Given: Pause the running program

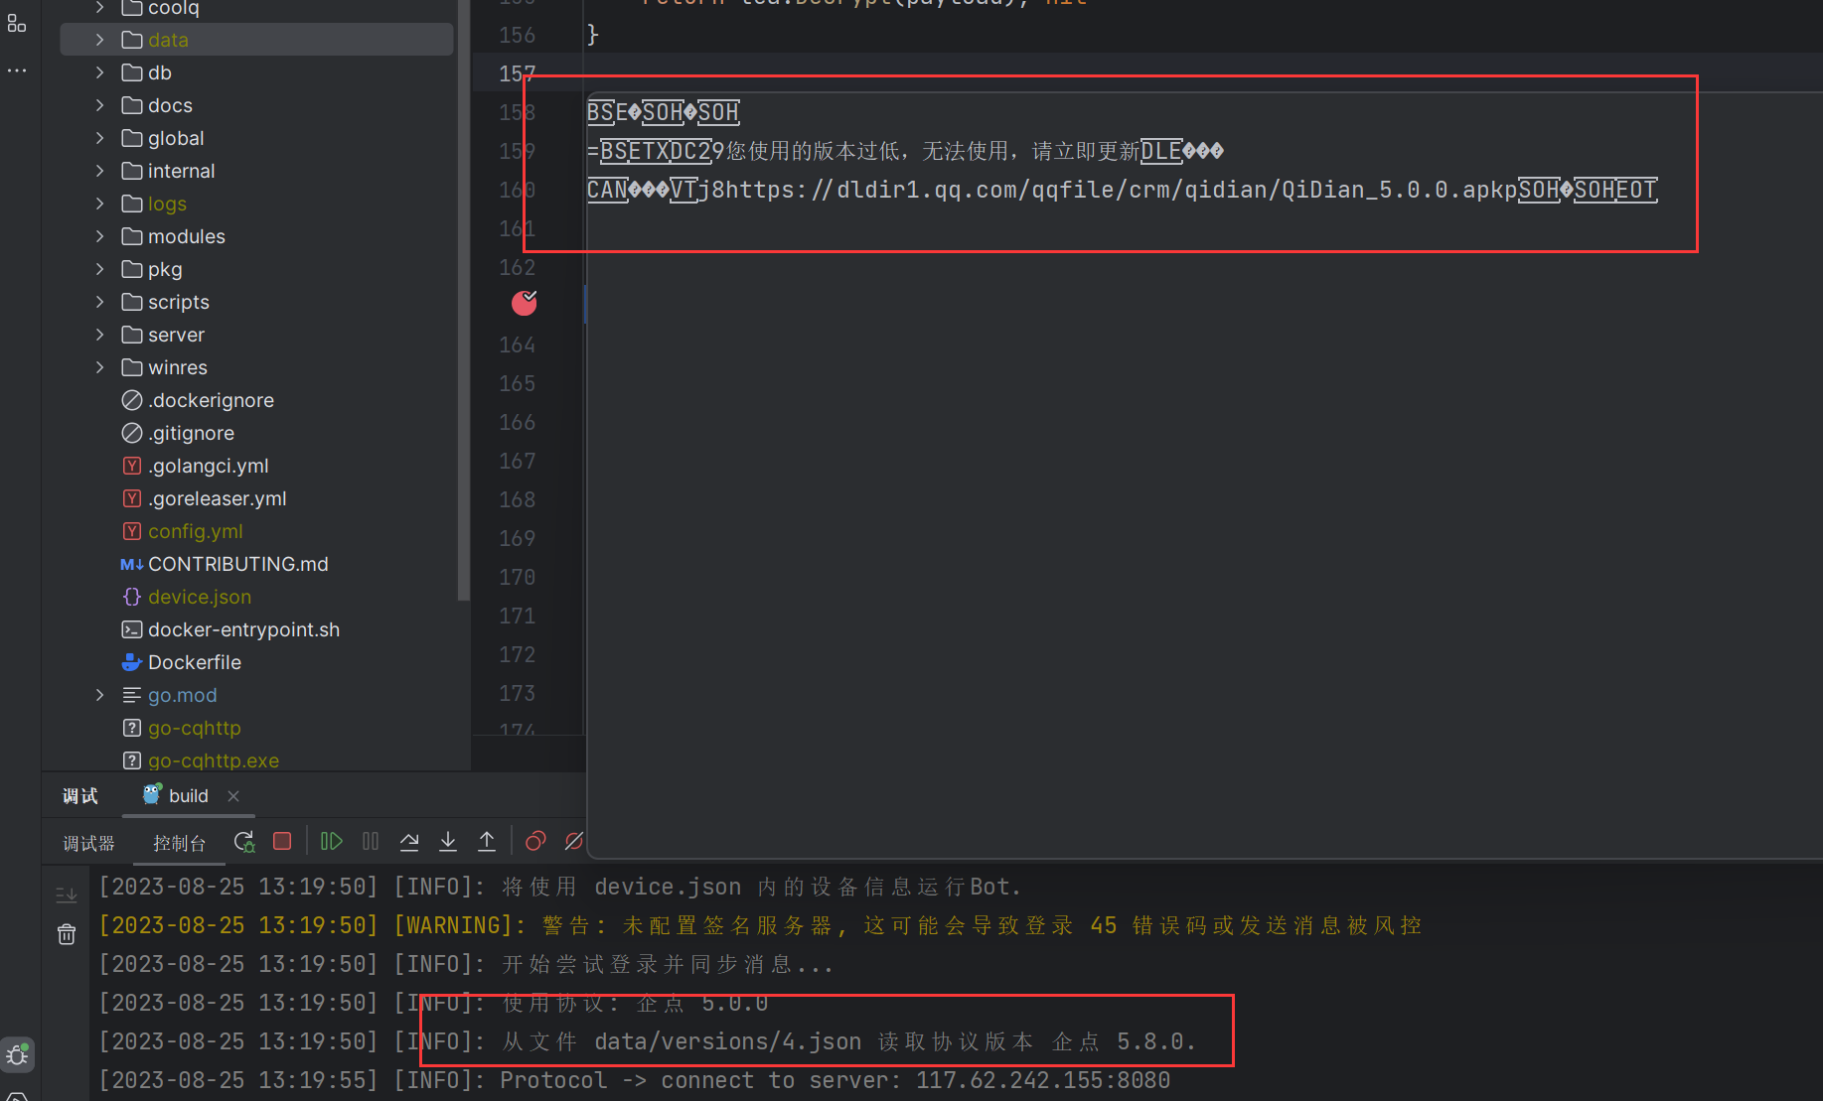Looking at the screenshot, I should (x=370, y=841).
